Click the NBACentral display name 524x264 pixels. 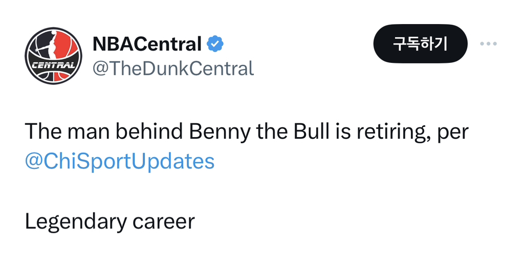tap(147, 44)
